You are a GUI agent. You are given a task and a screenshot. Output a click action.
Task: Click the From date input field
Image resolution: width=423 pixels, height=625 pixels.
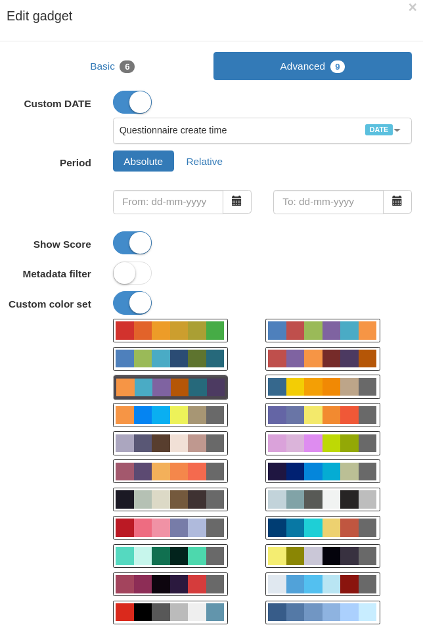pyautogui.click(x=168, y=202)
